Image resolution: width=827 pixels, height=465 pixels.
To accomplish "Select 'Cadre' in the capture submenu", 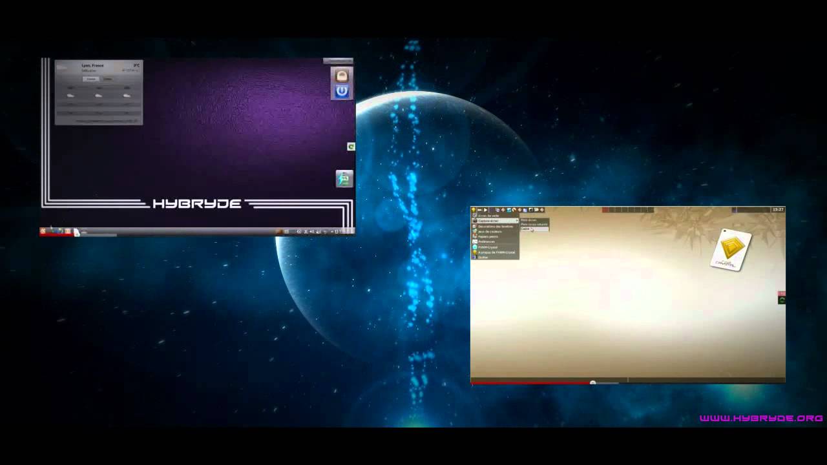I will tap(534, 229).
